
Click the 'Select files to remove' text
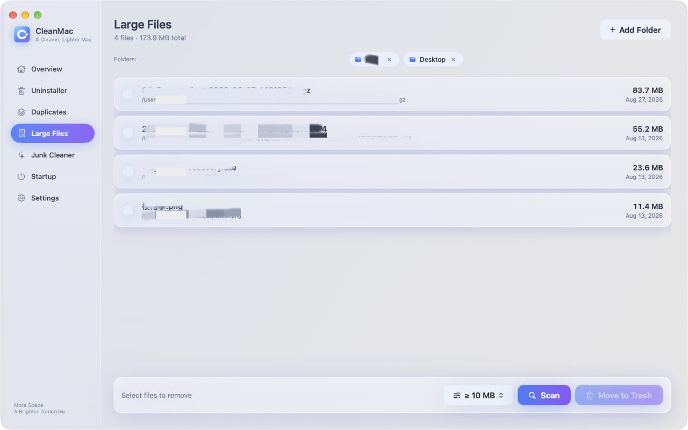[156, 395]
